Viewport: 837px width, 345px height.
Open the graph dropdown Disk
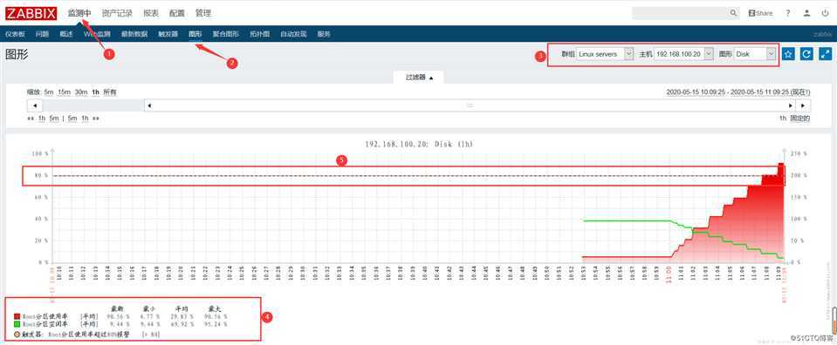pyautogui.click(x=755, y=54)
